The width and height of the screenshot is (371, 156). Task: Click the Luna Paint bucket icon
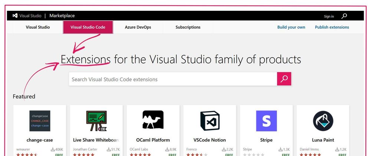[323, 121]
